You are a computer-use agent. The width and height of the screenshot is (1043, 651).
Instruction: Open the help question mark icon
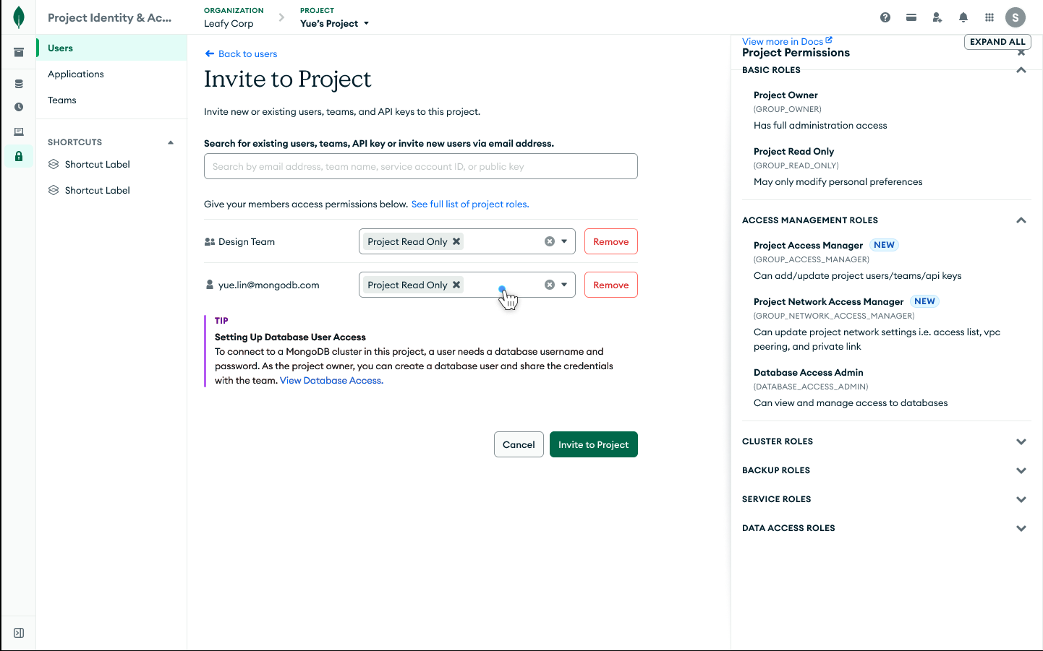[x=885, y=17]
